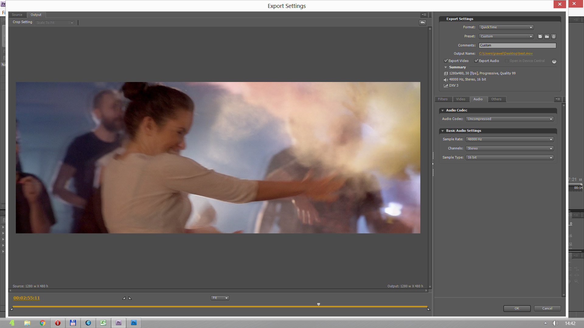The image size is (584, 328).
Task: Click the Save Preset icon
Action: (540, 36)
